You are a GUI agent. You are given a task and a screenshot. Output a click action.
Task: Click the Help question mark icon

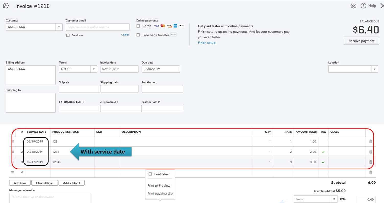(x=363, y=5)
